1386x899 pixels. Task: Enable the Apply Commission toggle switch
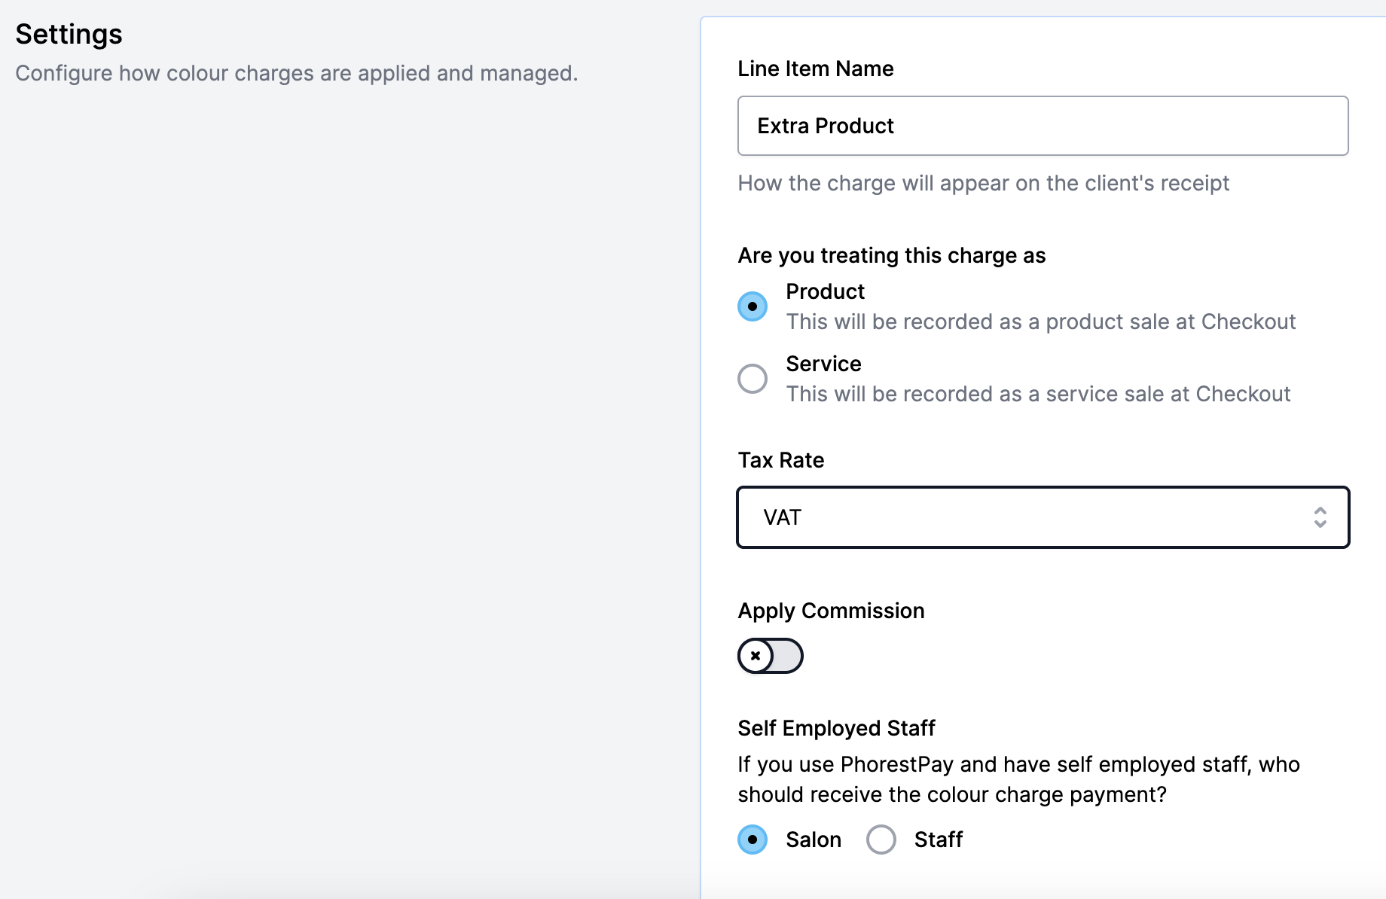tap(771, 656)
